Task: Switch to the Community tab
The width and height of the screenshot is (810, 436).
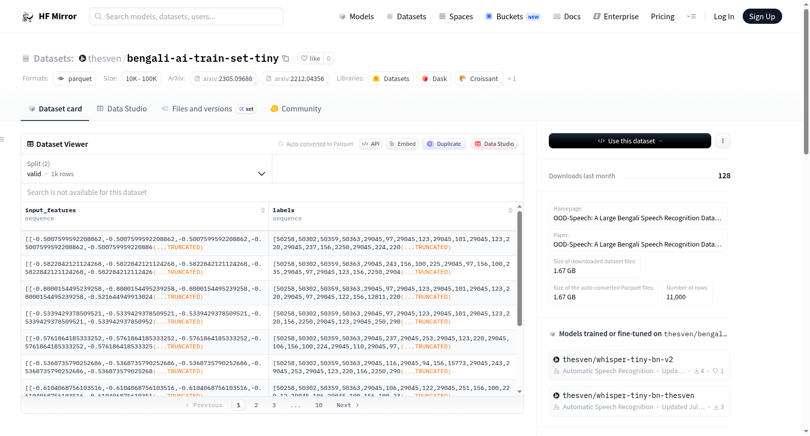Action: (296, 109)
